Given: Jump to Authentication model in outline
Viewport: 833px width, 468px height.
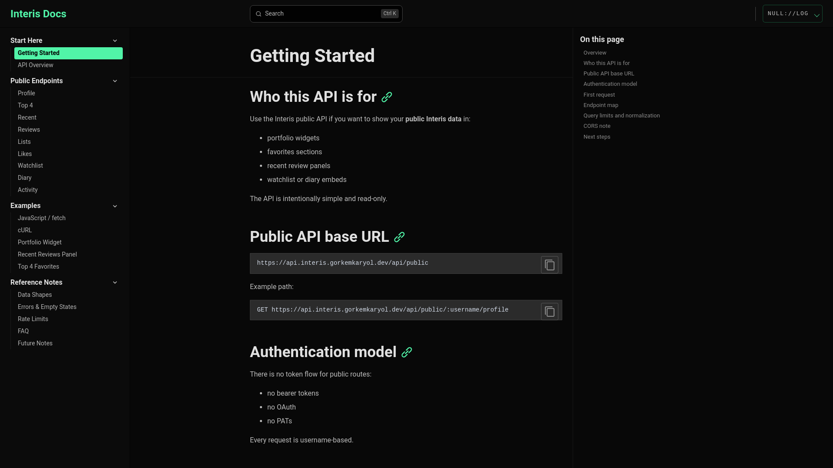Looking at the screenshot, I should point(610,84).
